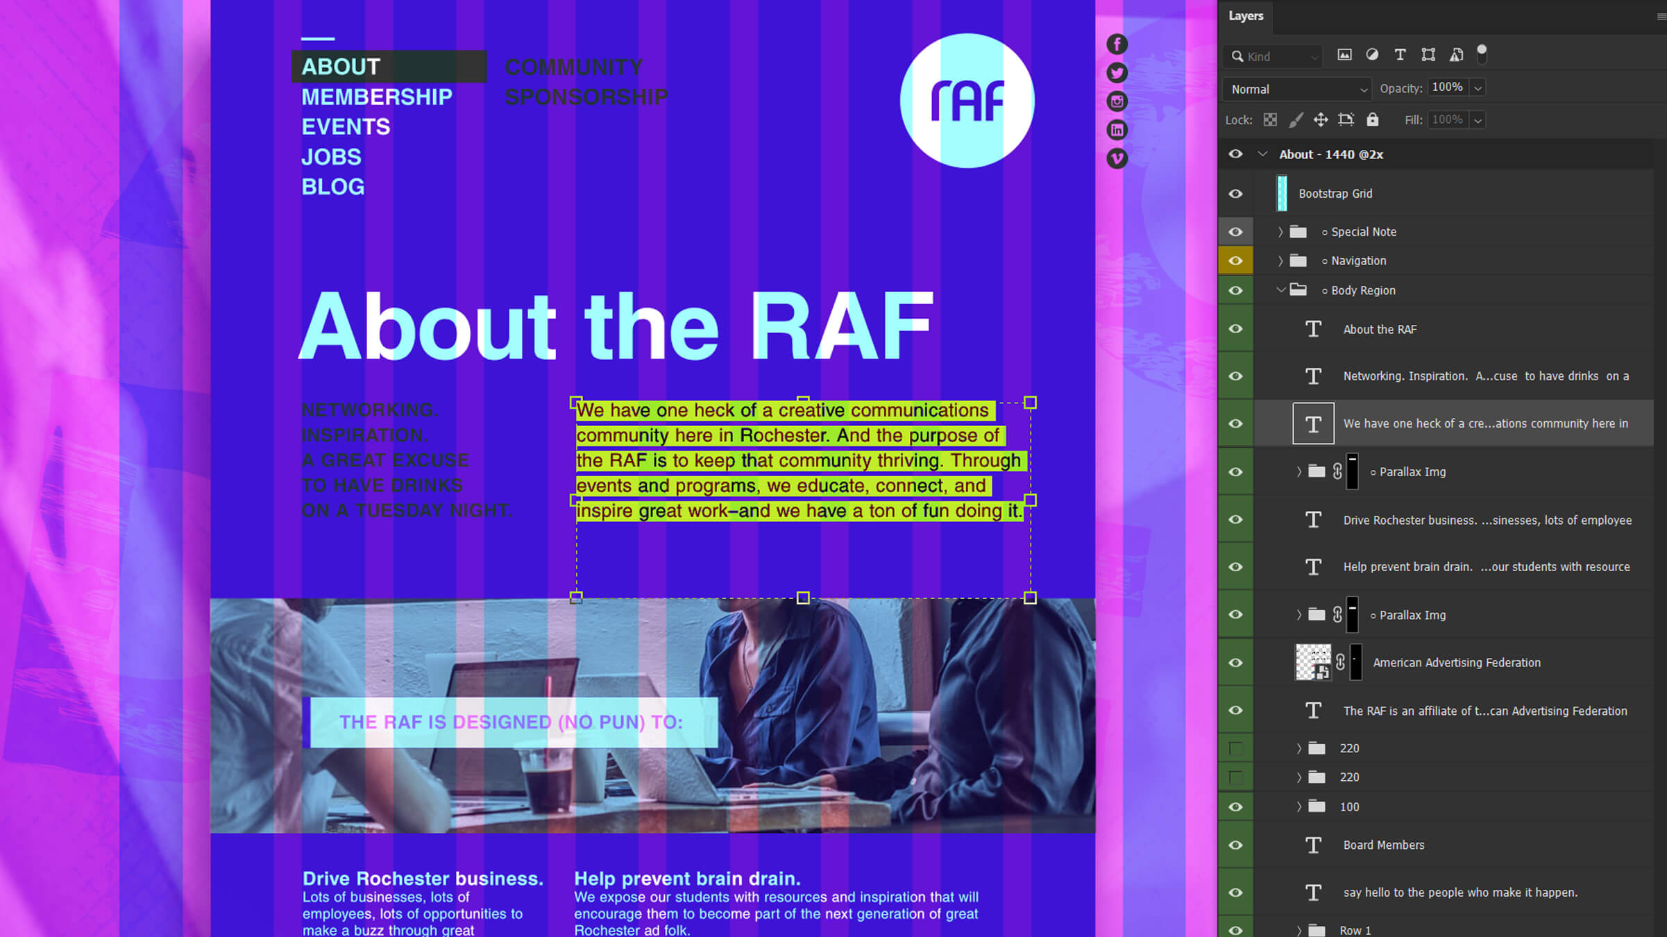Click the Opacity 100% value field

pos(1448,87)
